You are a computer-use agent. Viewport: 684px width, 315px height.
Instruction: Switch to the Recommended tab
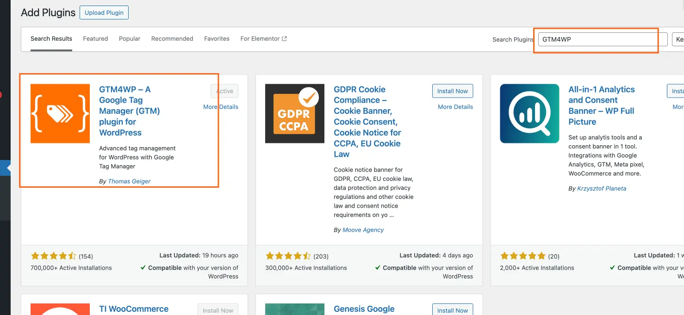pos(172,39)
